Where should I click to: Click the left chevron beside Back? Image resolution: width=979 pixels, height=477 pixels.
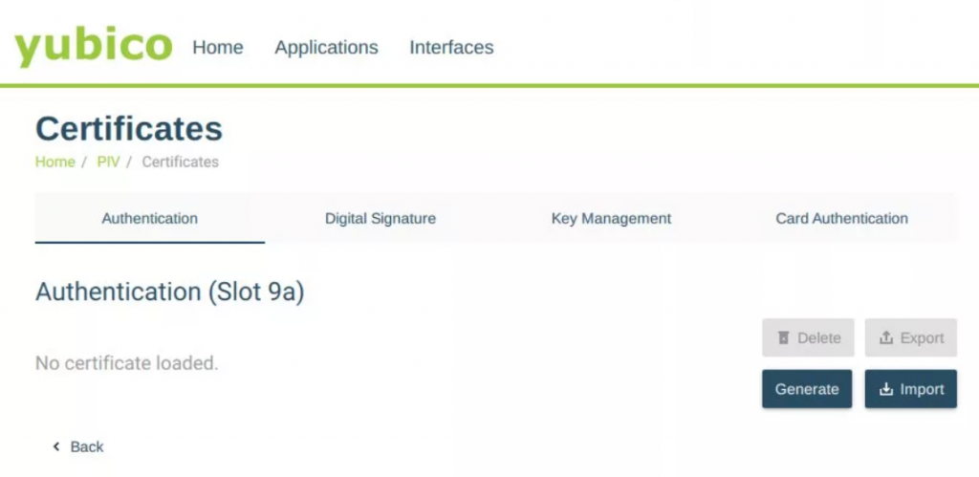tap(56, 446)
